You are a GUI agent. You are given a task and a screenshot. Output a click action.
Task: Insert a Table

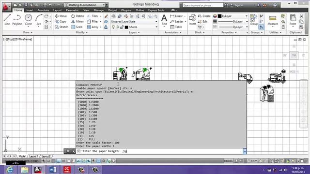176,27
